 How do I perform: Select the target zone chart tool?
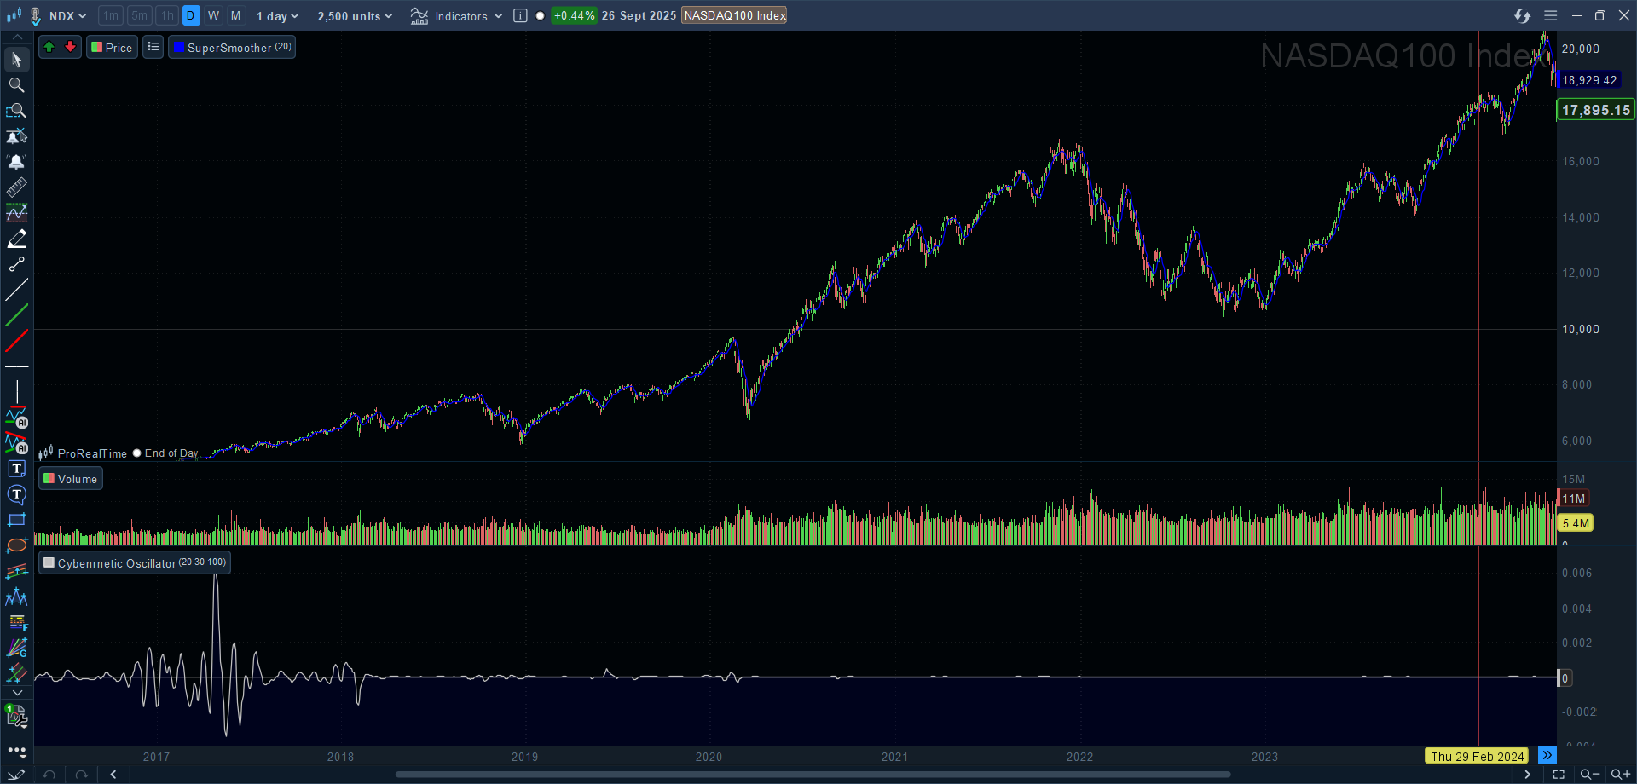16,213
